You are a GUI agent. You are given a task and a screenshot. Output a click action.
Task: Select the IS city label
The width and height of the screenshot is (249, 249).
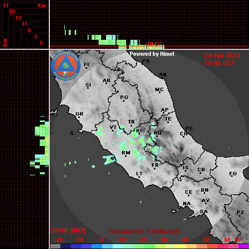coord(186,168)
